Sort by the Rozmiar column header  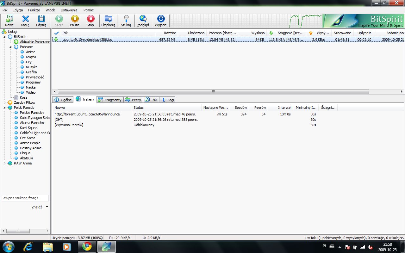(167, 33)
